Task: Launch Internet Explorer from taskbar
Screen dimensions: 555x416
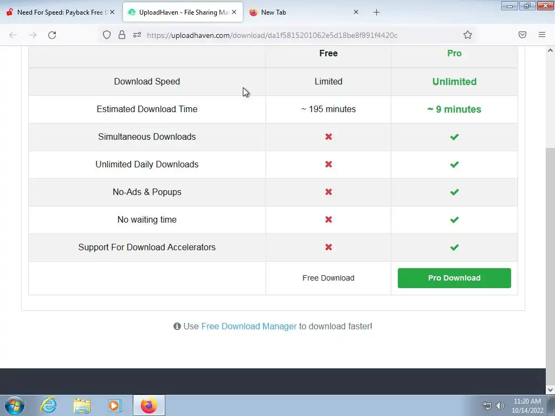Action: point(48,405)
